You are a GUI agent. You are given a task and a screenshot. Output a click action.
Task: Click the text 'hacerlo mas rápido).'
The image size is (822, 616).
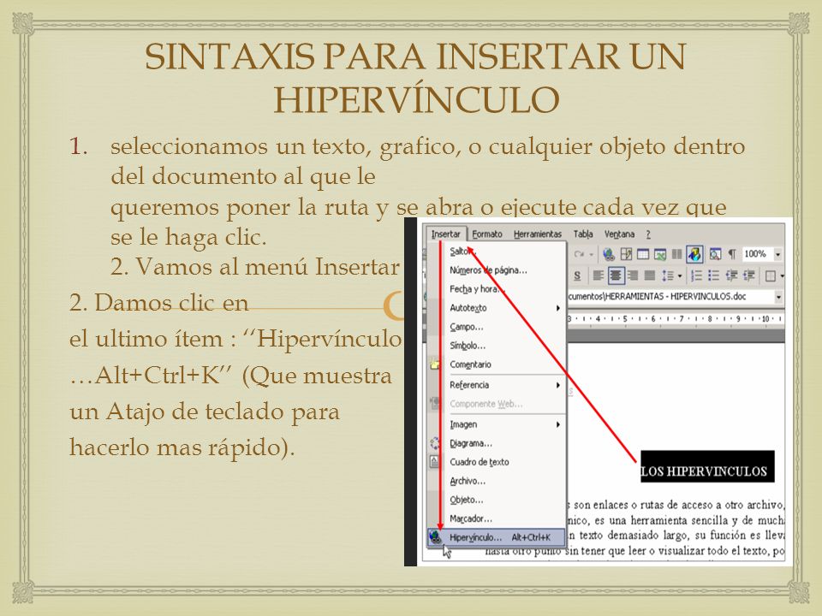(x=182, y=447)
